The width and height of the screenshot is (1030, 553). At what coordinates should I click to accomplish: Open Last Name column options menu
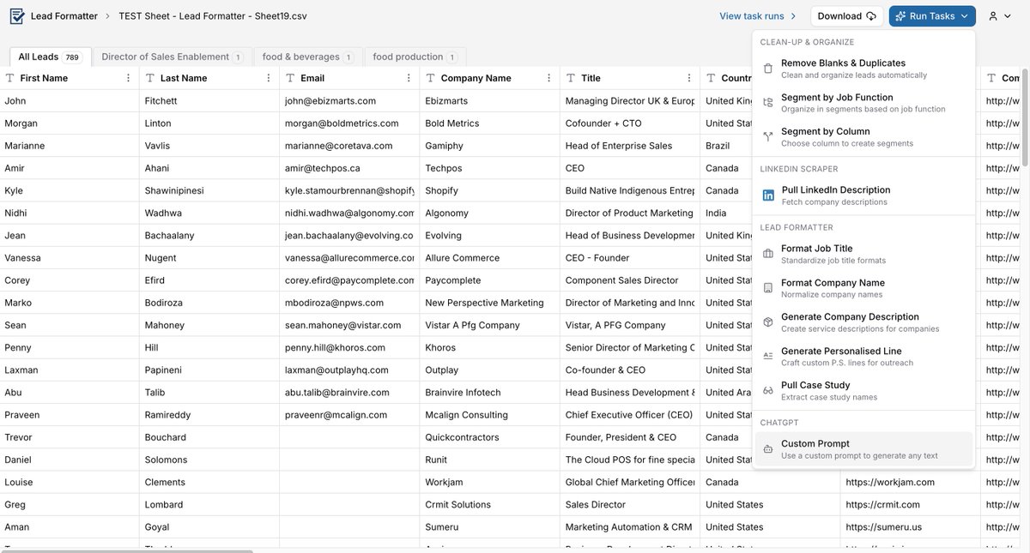coord(269,78)
